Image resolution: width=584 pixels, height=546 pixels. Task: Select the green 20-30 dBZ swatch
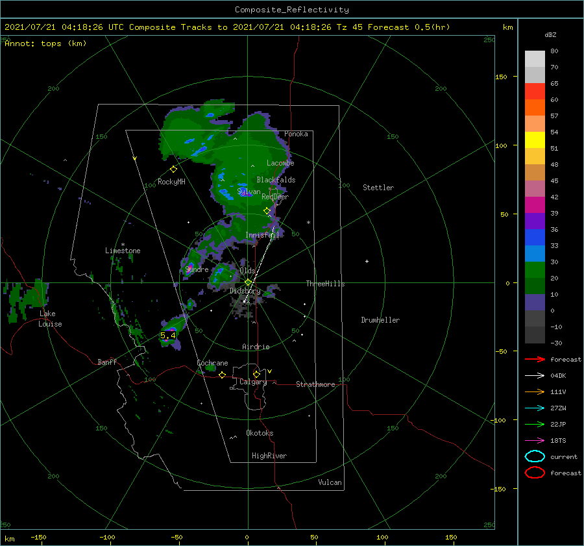[535, 270]
